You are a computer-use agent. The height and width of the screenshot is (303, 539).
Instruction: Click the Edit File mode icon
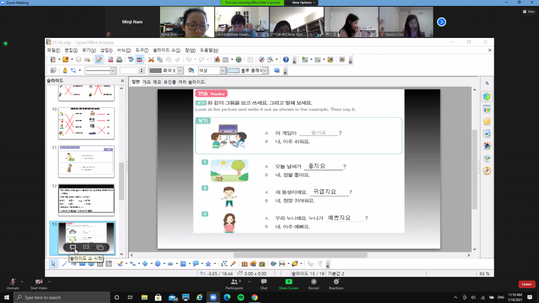coord(99,59)
